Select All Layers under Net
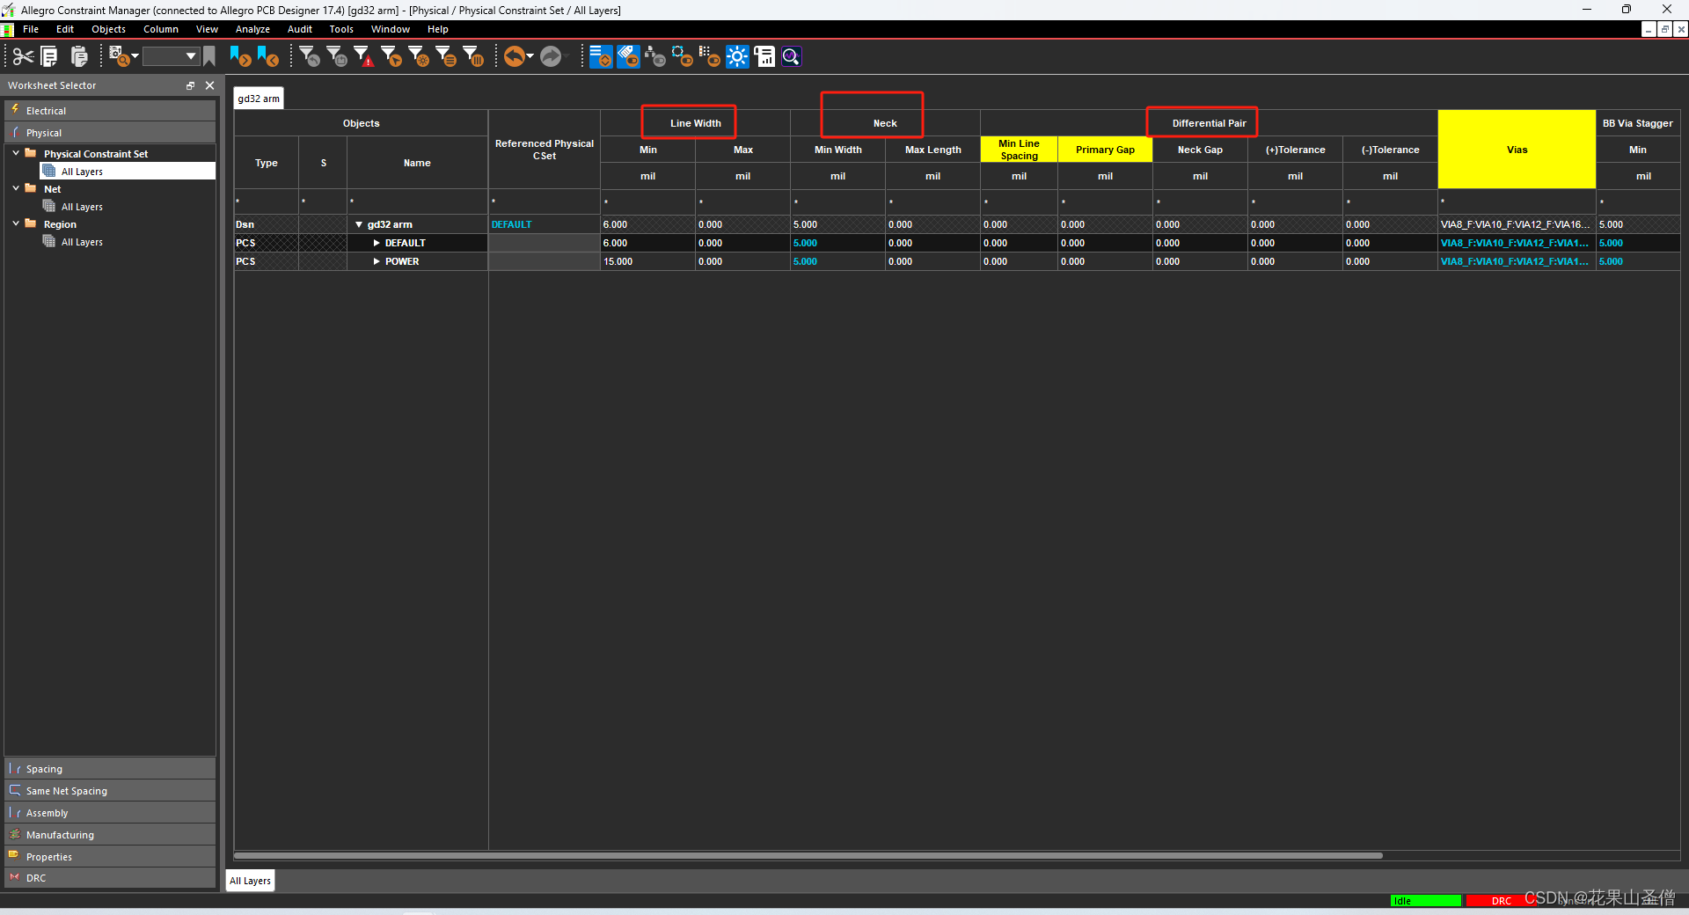The image size is (1689, 915). pos(82,207)
